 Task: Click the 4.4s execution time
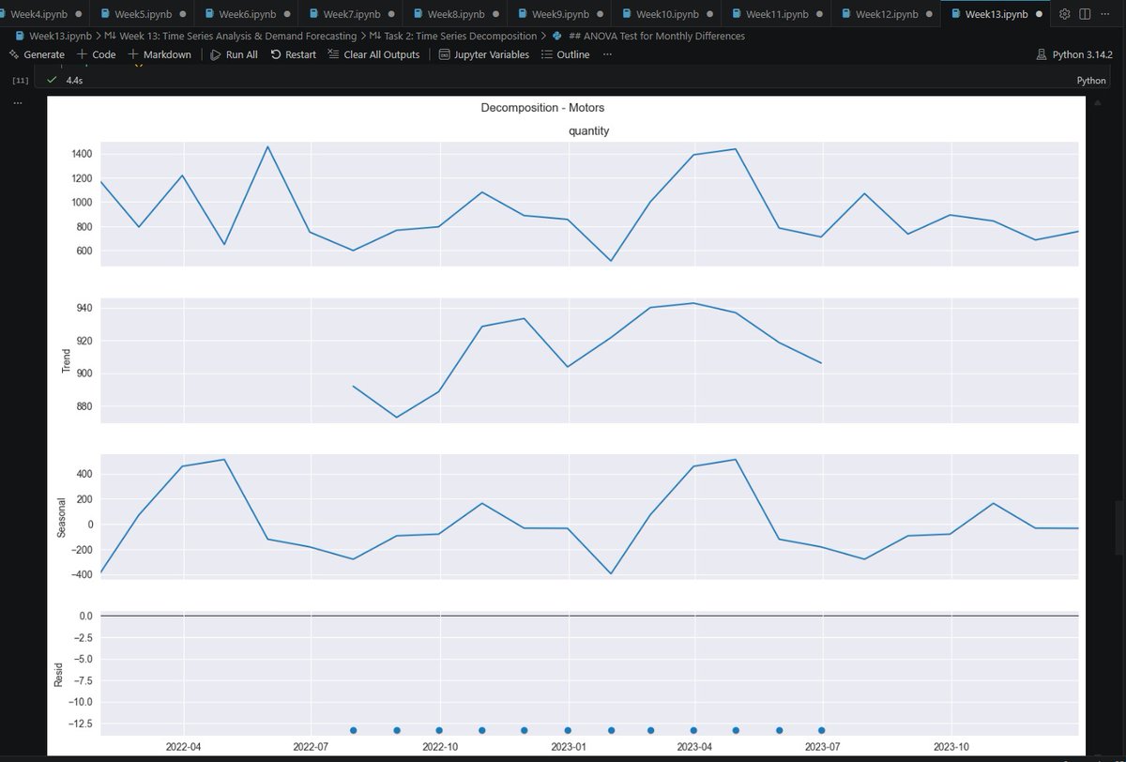[x=74, y=81]
